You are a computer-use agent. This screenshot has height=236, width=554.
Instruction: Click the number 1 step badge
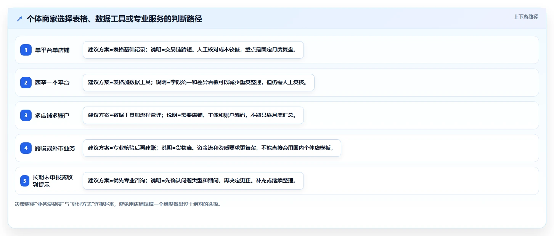(26, 50)
